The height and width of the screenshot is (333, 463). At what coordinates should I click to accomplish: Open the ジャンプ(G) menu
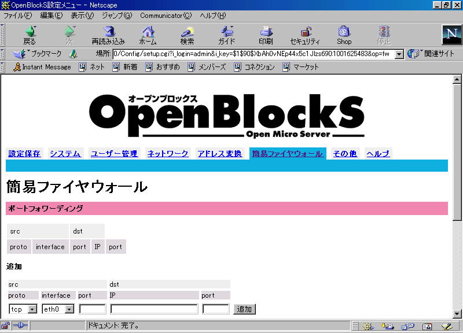coord(117,16)
